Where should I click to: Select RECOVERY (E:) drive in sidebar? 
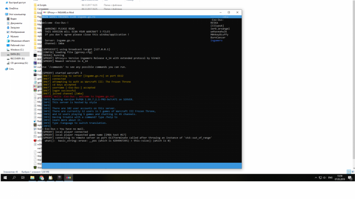[17, 58]
